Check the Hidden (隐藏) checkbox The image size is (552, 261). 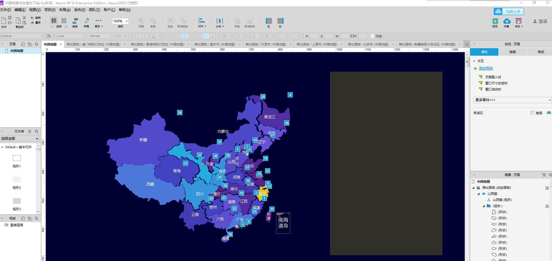click(x=373, y=36)
